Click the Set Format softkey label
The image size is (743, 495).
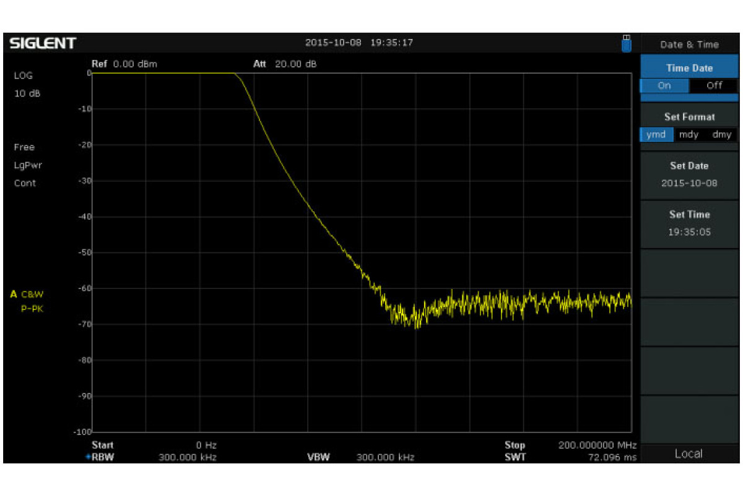(689, 117)
